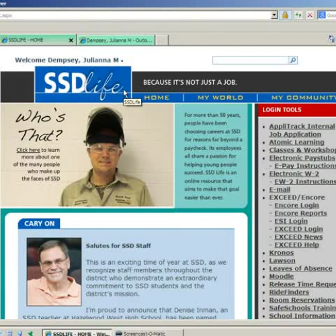Open the E-mail link
The image size is (336, 336).
pyautogui.click(x=280, y=190)
